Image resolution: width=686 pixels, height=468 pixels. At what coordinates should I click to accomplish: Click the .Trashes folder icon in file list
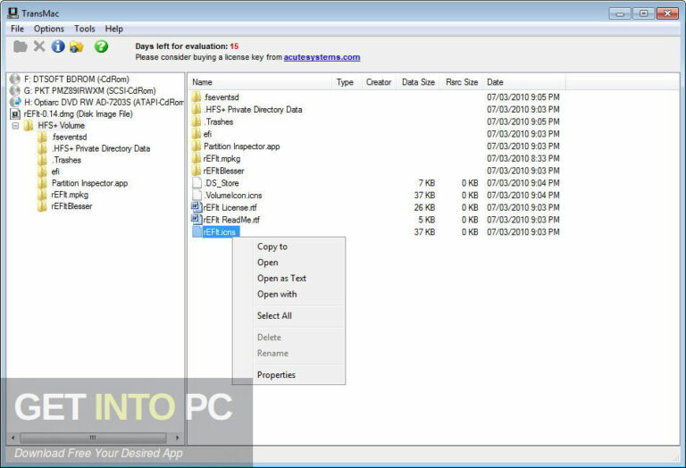[x=197, y=121]
